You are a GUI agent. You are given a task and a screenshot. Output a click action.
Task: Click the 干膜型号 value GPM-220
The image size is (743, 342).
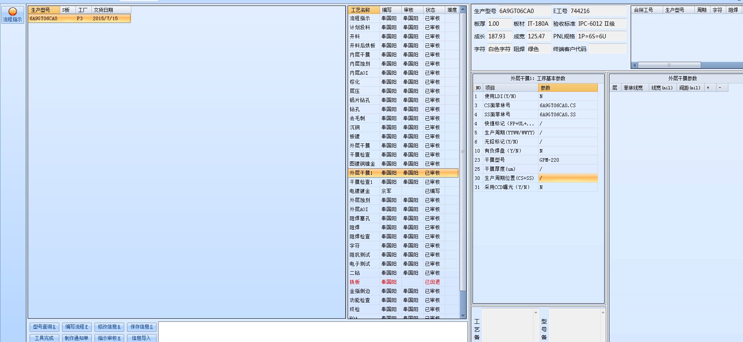point(568,160)
